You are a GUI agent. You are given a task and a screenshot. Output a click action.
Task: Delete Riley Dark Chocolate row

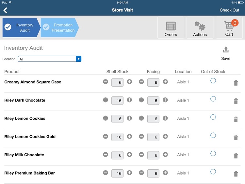[236, 101]
